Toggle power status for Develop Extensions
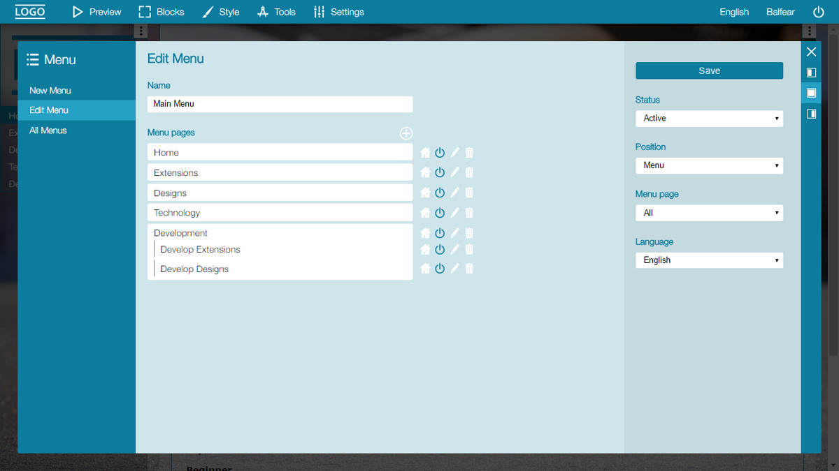The width and height of the screenshot is (839, 471). 440,249
